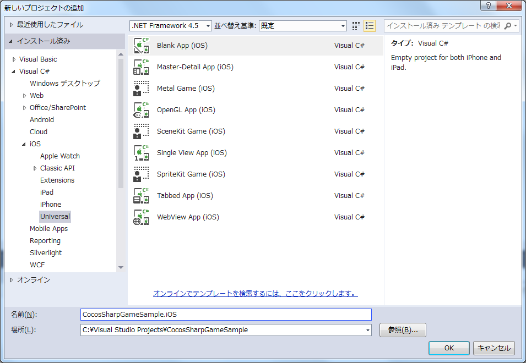This screenshot has width=526, height=363.
Task: Close the 新しいプロジェクトの追加 dialog
Action: tap(509, 5)
